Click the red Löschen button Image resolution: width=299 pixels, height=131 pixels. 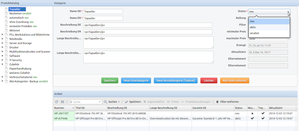209,81
